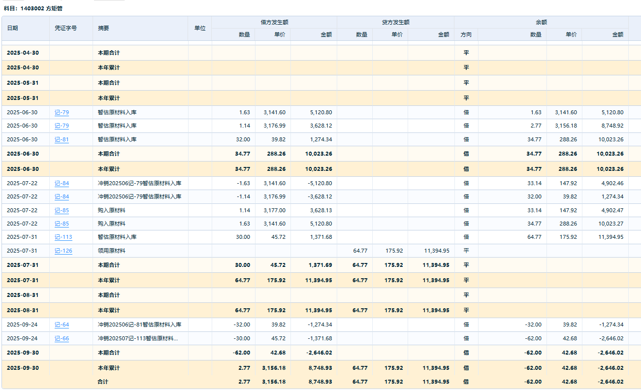This screenshot has width=641, height=391.
Task: Open 记-85 link in the 3,628.13 purchase row
Action: (62, 211)
